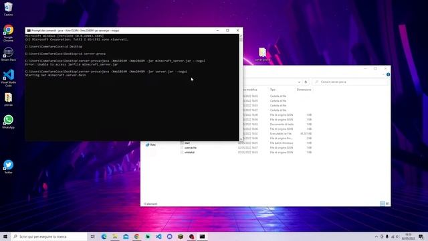Click the File batch Windows type cell
This screenshot has width=428, height=241.
[282, 143]
